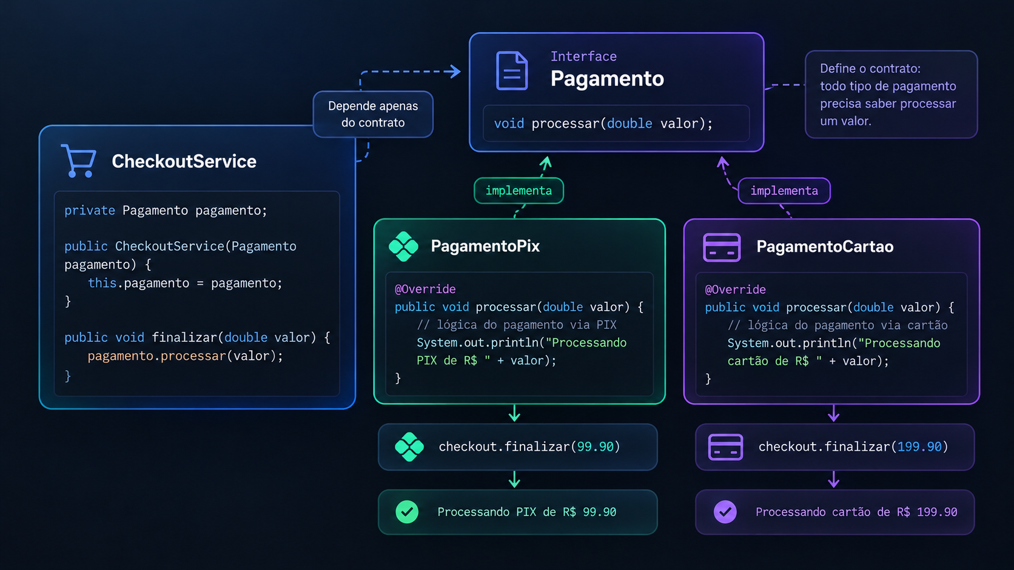Click the purple "implementa" label

tap(784, 191)
